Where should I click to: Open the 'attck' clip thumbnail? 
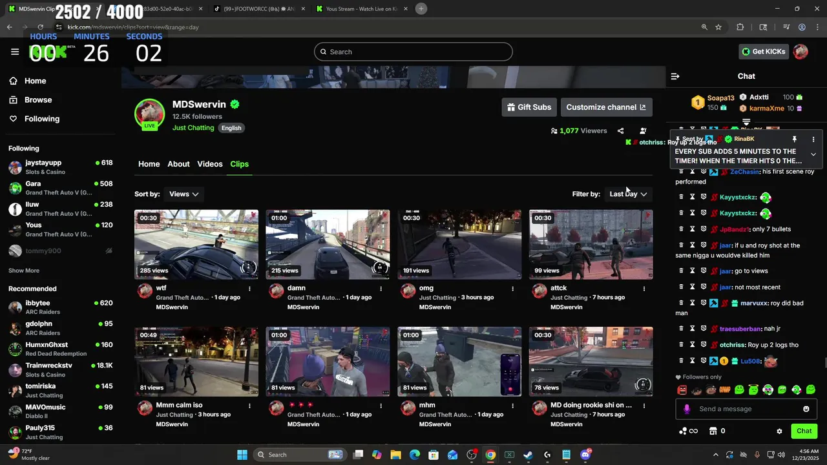pyautogui.click(x=591, y=244)
